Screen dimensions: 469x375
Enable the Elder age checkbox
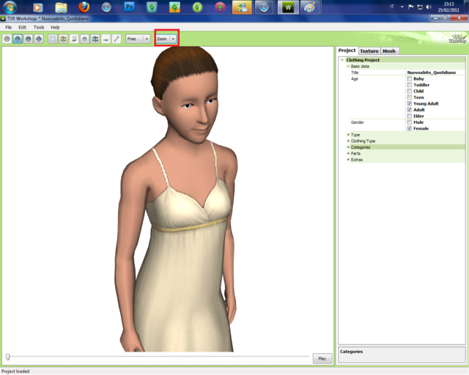click(x=410, y=116)
